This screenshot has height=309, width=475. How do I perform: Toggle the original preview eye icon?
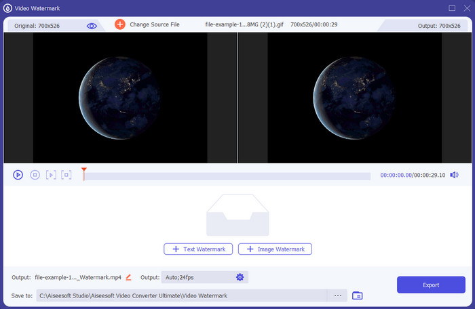(x=92, y=25)
